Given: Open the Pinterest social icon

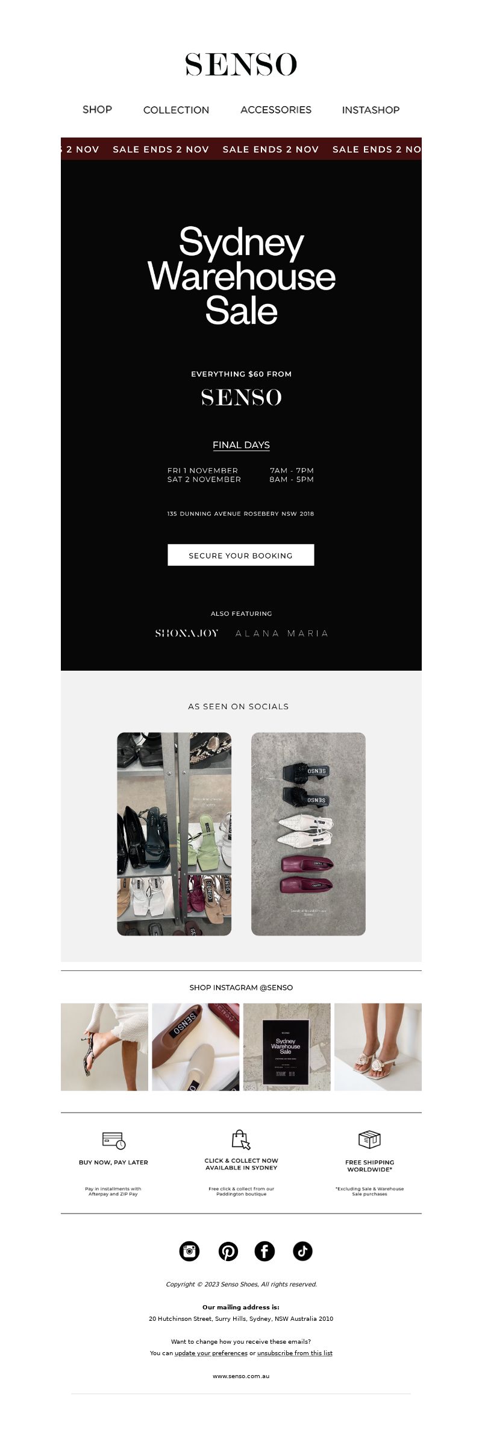Looking at the screenshot, I should 228,1251.
